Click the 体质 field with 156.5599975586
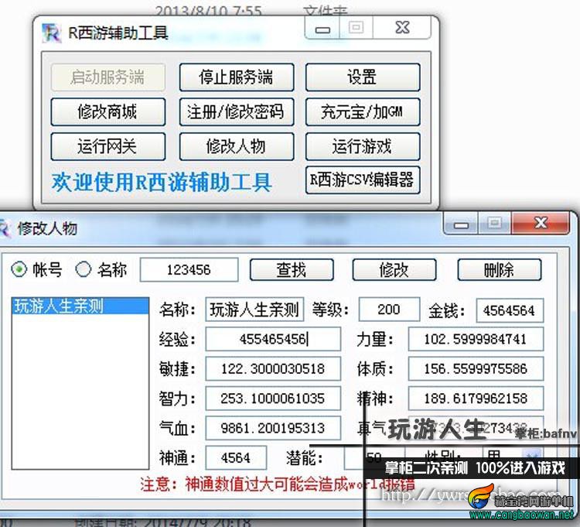 476,368
